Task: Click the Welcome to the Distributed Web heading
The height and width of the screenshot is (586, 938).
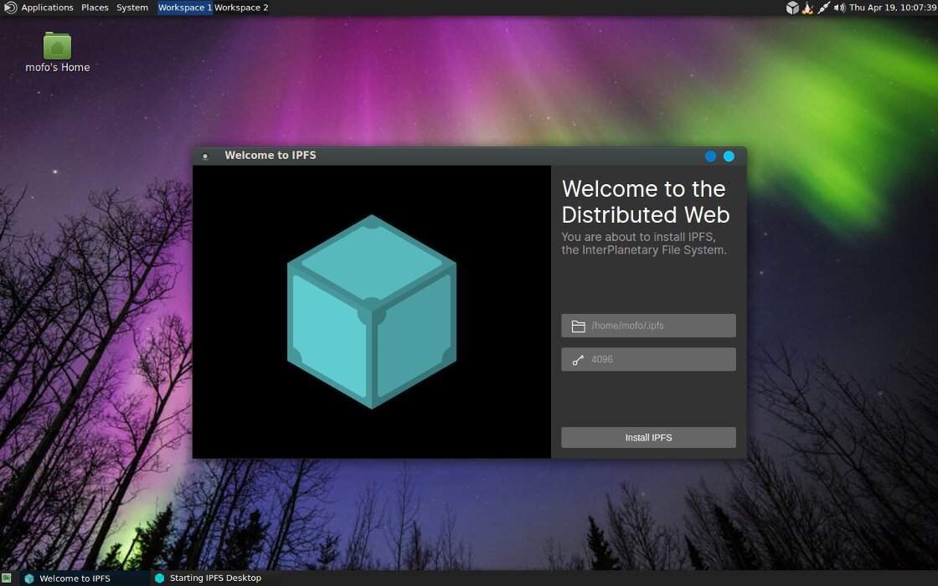Action: click(646, 202)
